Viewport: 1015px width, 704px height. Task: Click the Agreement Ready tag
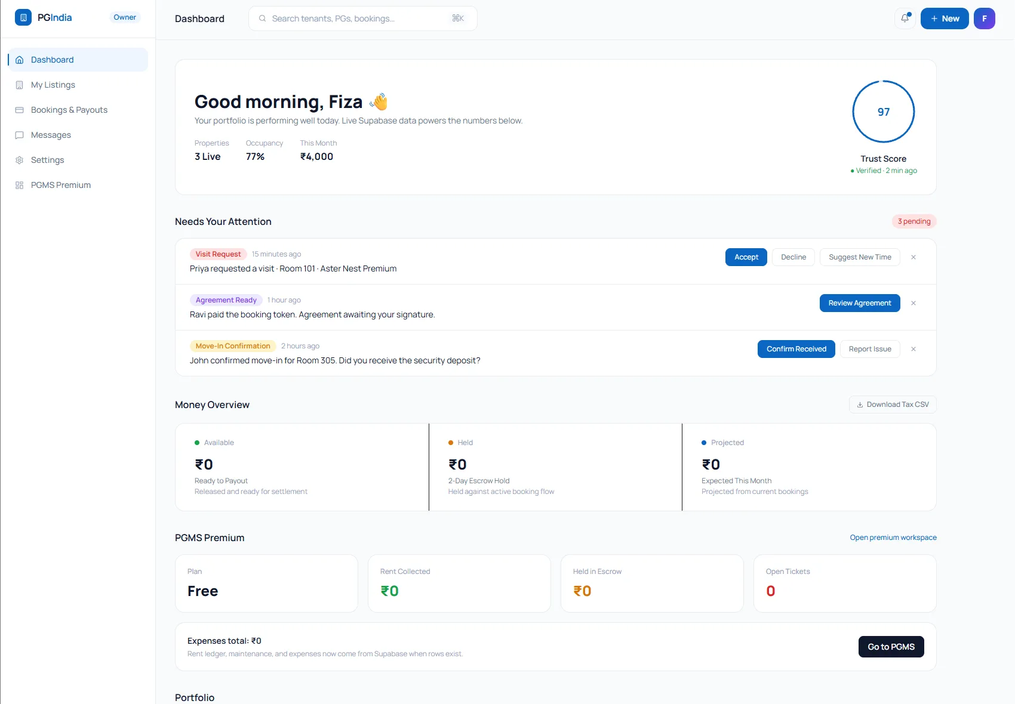click(226, 300)
